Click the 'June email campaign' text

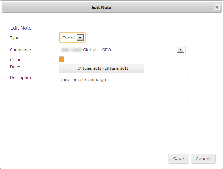(83, 80)
